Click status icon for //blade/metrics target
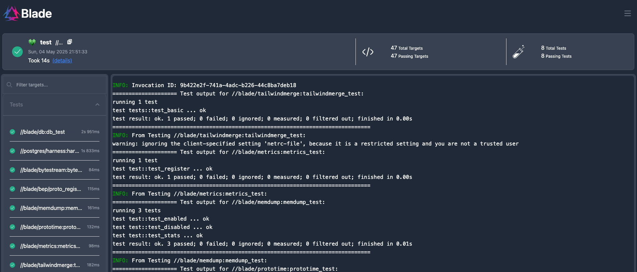 tap(12, 246)
